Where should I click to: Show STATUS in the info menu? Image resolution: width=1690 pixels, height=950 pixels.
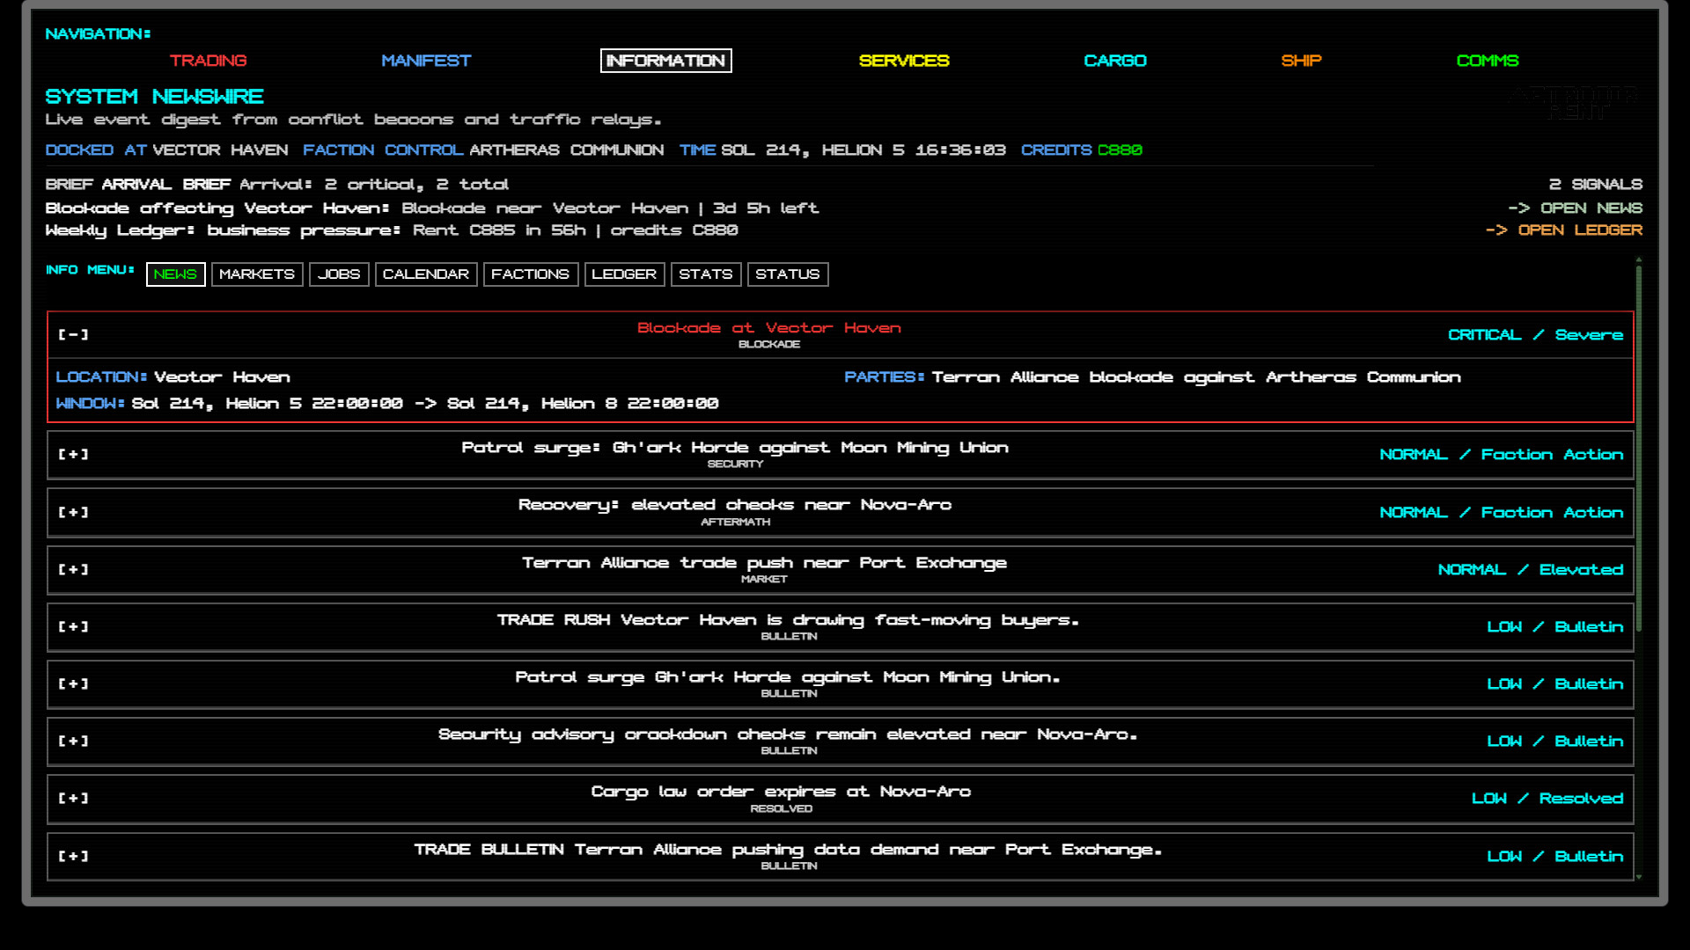788,274
